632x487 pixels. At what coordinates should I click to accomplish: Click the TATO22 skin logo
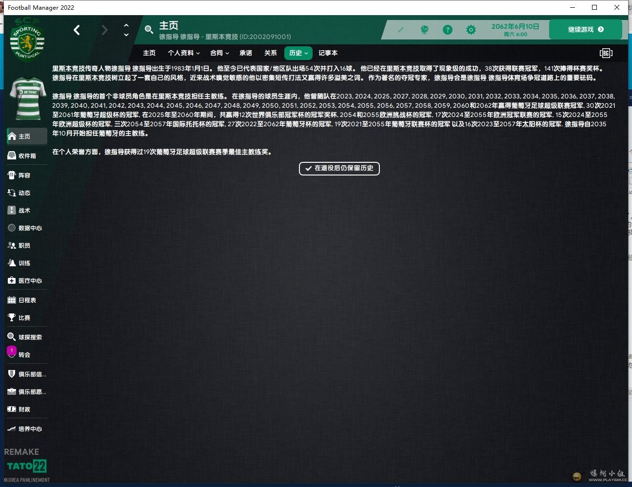coord(27,466)
